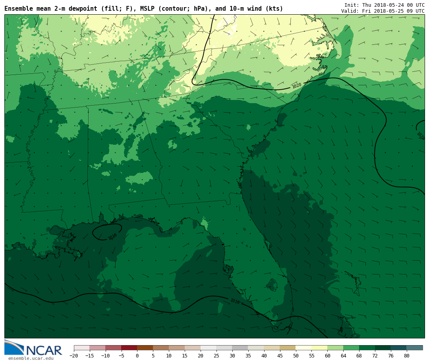Pick the -20 to -15 pale pink swatch
The height and width of the screenshot is (363, 429).
coord(81,348)
